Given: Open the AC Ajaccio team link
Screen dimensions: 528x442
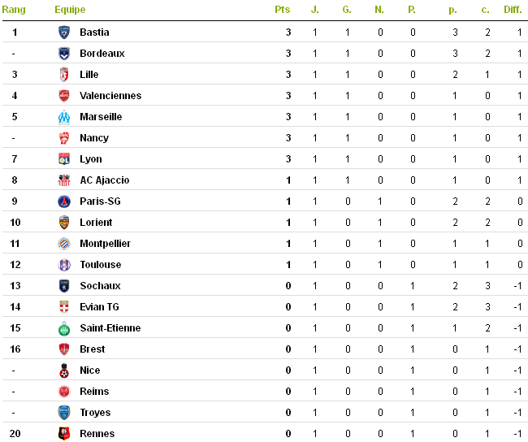Looking at the screenshot, I should pos(104,180).
